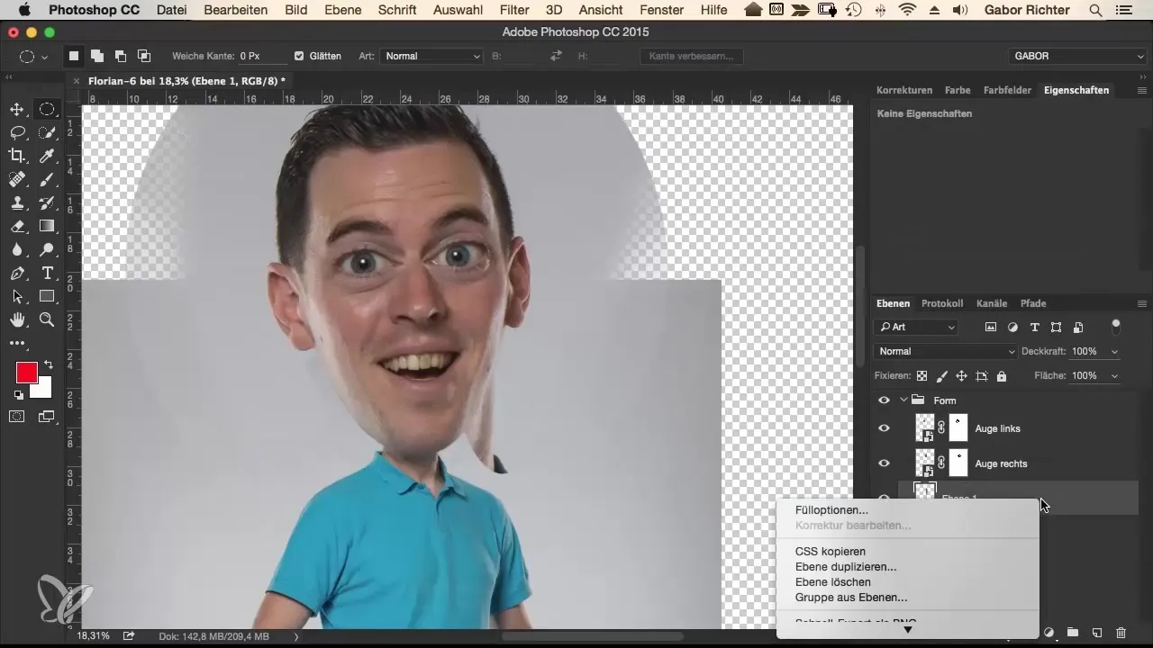Select the Blur tool
Image resolution: width=1153 pixels, height=648 pixels.
(17, 250)
